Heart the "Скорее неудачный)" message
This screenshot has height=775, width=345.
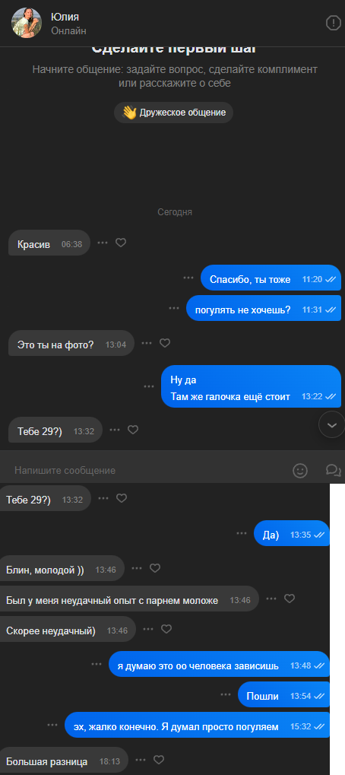pyautogui.click(x=166, y=629)
